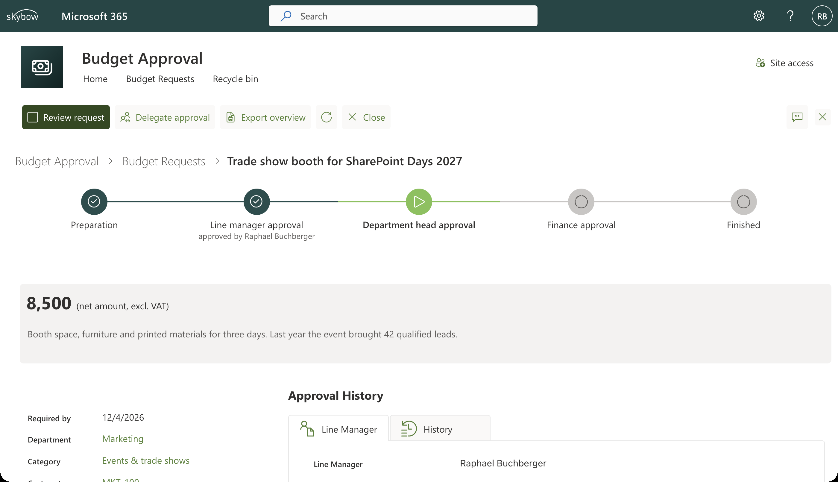Image resolution: width=838 pixels, height=482 pixels.
Task: Click the Raphael Buchberger line manager name
Action: coord(503,463)
